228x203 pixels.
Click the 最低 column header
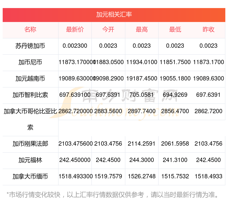point(175,29)
